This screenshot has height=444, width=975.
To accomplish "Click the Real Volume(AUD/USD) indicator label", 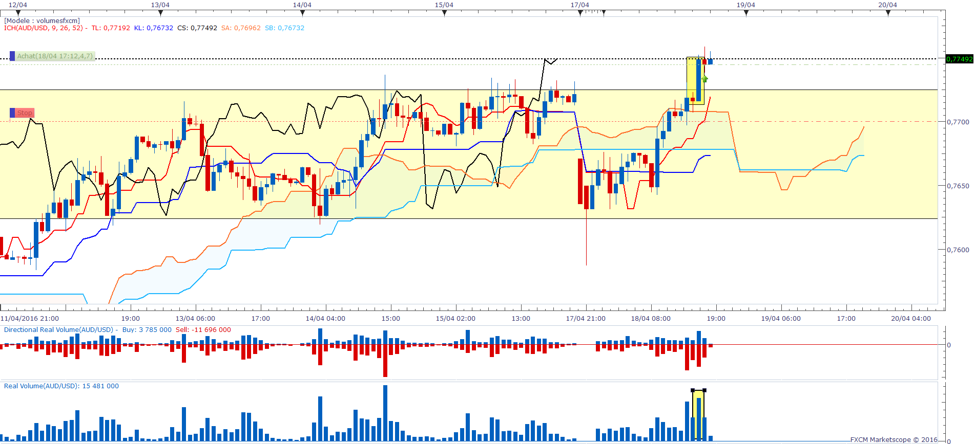I will pyautogui.click(x=41, y=386).
